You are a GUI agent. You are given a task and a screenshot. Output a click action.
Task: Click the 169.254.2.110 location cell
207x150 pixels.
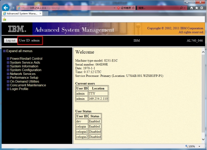tap(98, 99)
